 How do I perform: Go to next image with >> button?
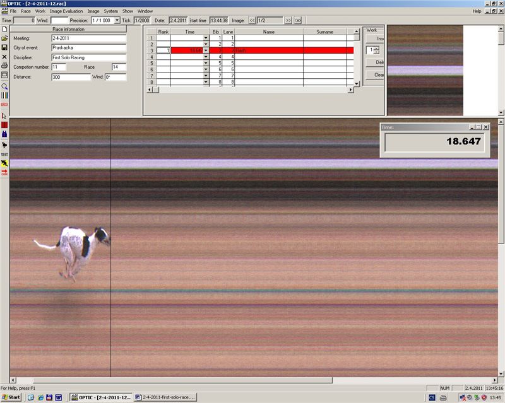pos(288,20)
